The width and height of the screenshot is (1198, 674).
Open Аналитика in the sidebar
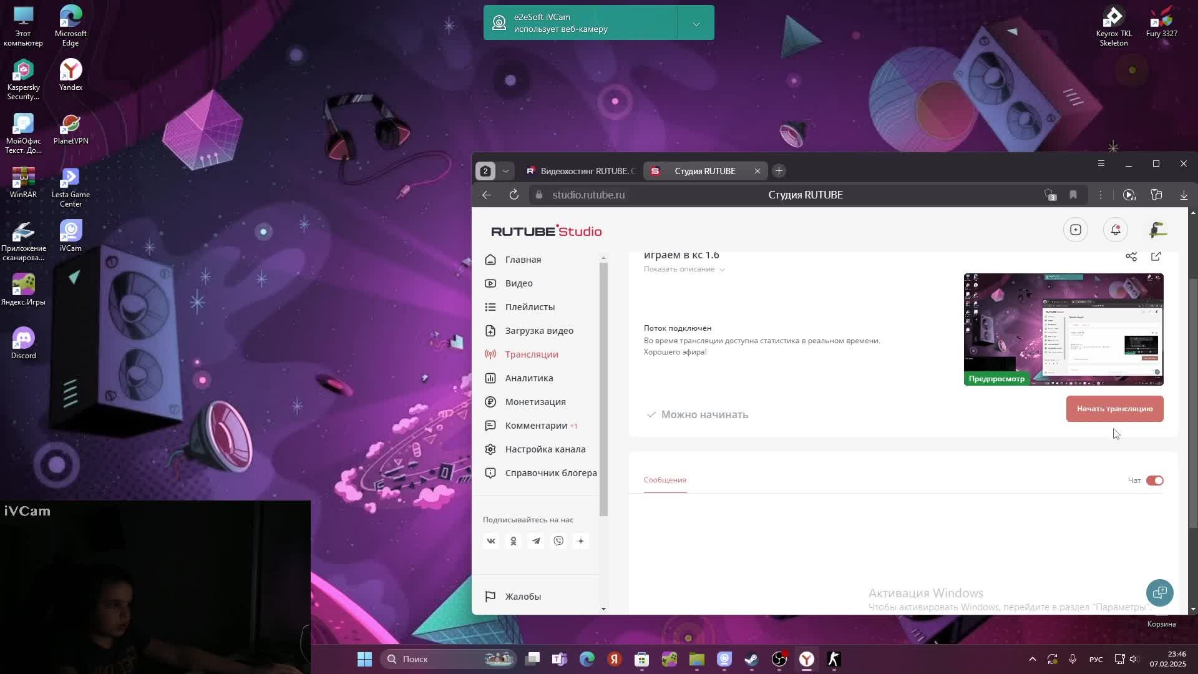tap(528, 378)
